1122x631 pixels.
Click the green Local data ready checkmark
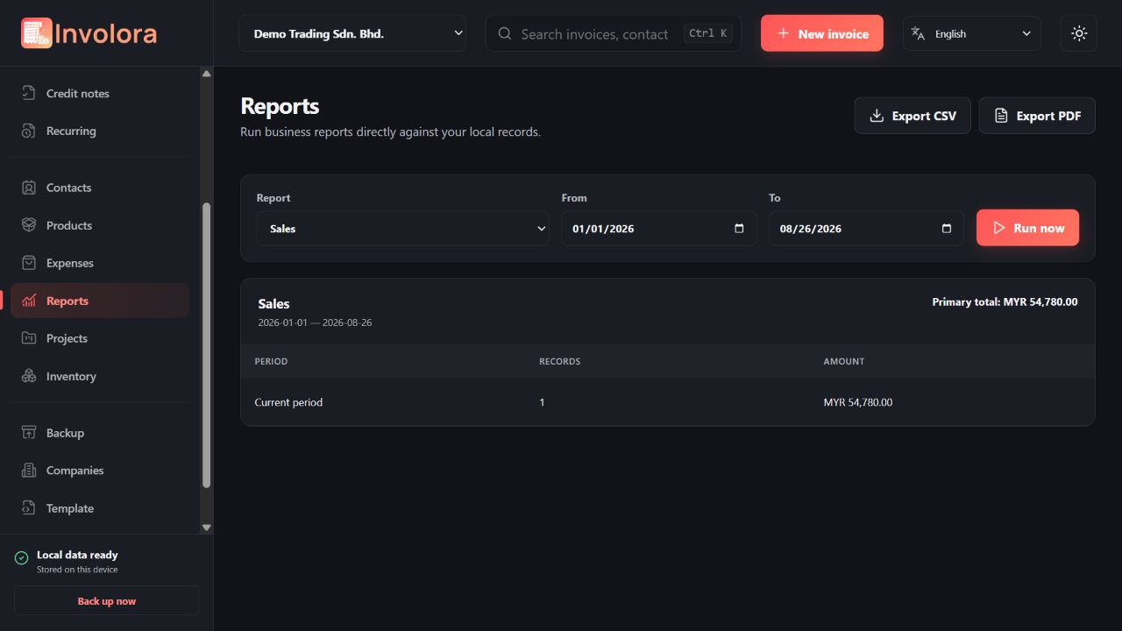(22, 557)
